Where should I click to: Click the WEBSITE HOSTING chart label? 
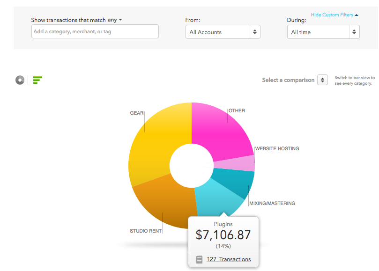click(277, 149)
